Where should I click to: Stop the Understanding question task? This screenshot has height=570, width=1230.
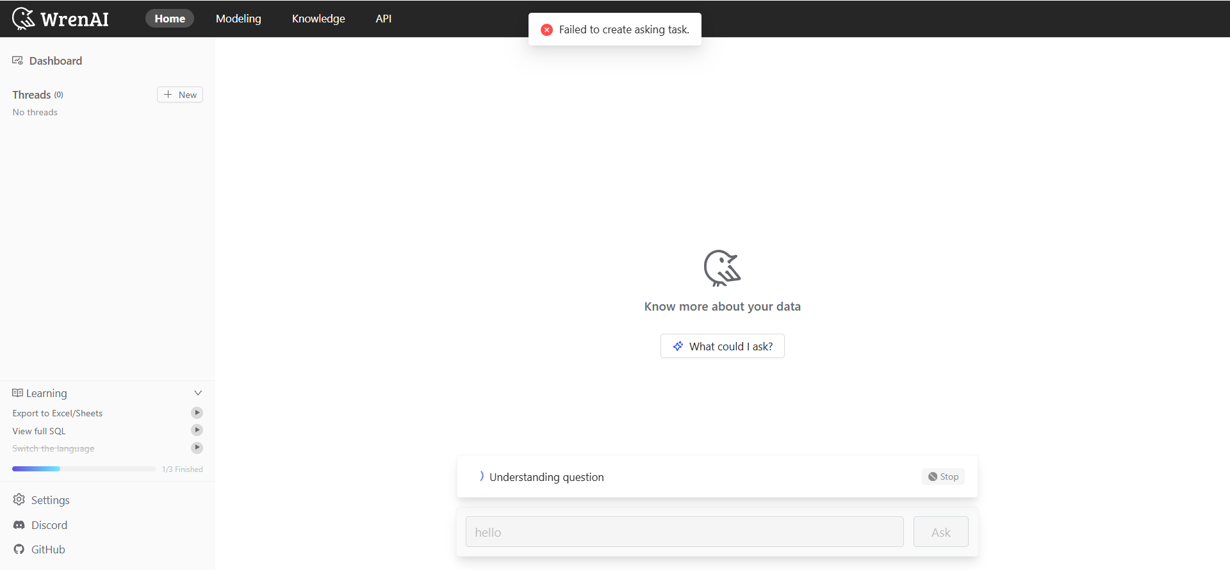943,476
